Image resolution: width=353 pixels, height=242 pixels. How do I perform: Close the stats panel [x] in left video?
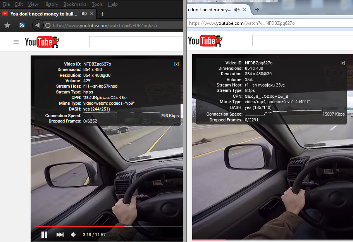[x=177, y=64]
